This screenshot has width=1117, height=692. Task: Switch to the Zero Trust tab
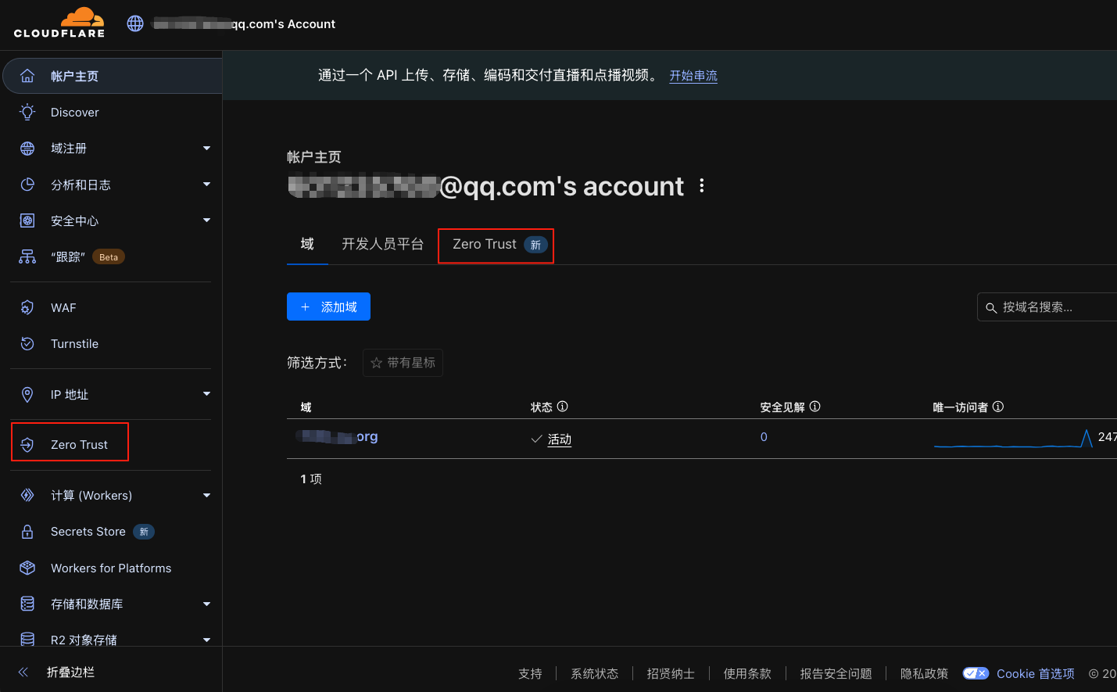click(496, 245)
